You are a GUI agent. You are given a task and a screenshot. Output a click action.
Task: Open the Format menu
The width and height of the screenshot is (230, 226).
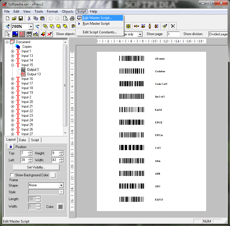click(52, 12)
